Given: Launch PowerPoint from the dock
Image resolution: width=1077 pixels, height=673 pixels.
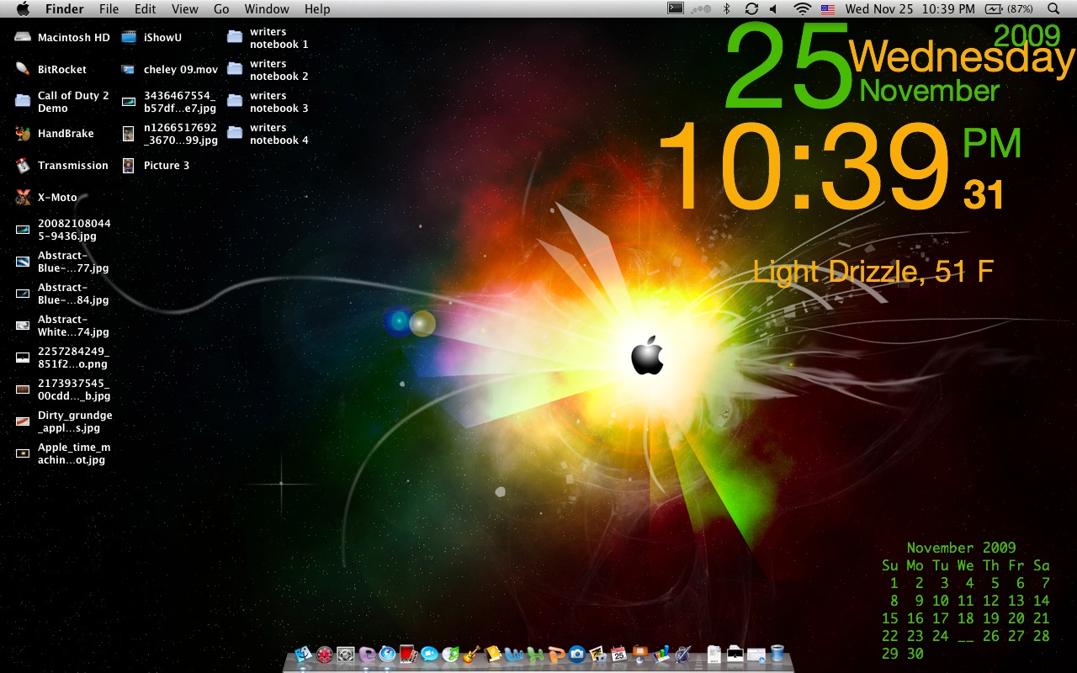Looking at the screenshot, I should (x=556, y=654).
